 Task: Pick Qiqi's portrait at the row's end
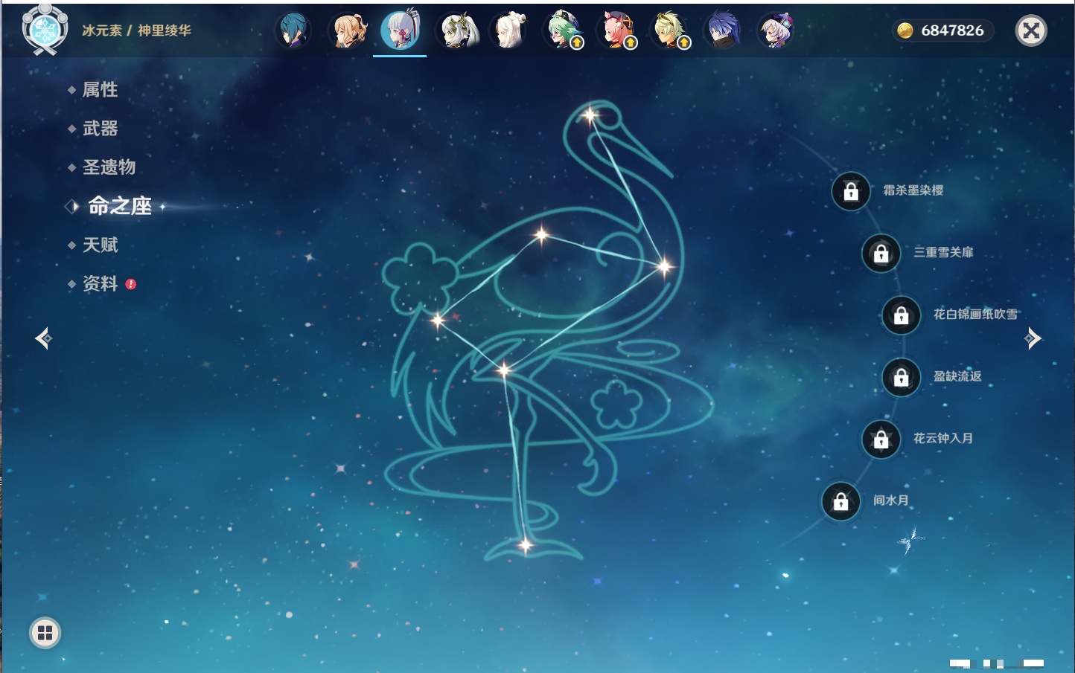tap(776, 31)
